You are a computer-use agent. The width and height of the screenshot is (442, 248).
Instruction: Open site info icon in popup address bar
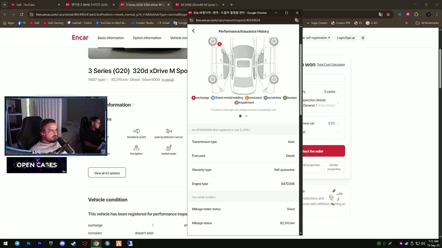(191, 20)
